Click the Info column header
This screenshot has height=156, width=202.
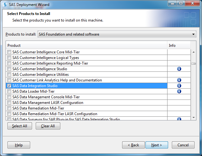(x=179, y=46)
